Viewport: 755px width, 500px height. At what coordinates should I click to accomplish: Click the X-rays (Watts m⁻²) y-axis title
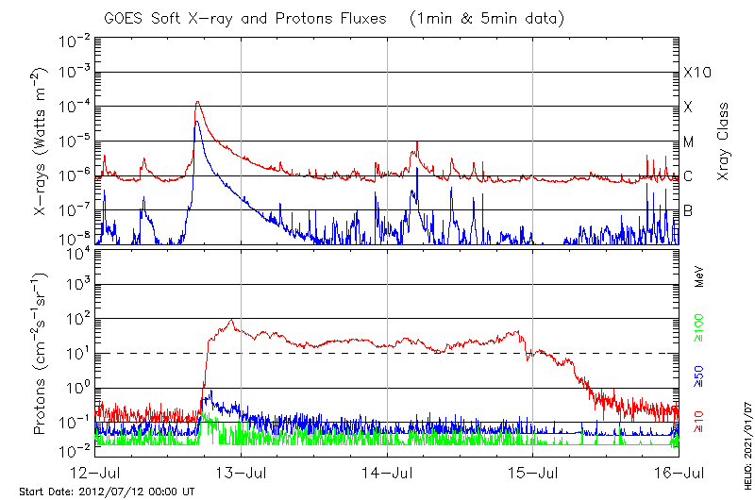[x=40, y=142]
